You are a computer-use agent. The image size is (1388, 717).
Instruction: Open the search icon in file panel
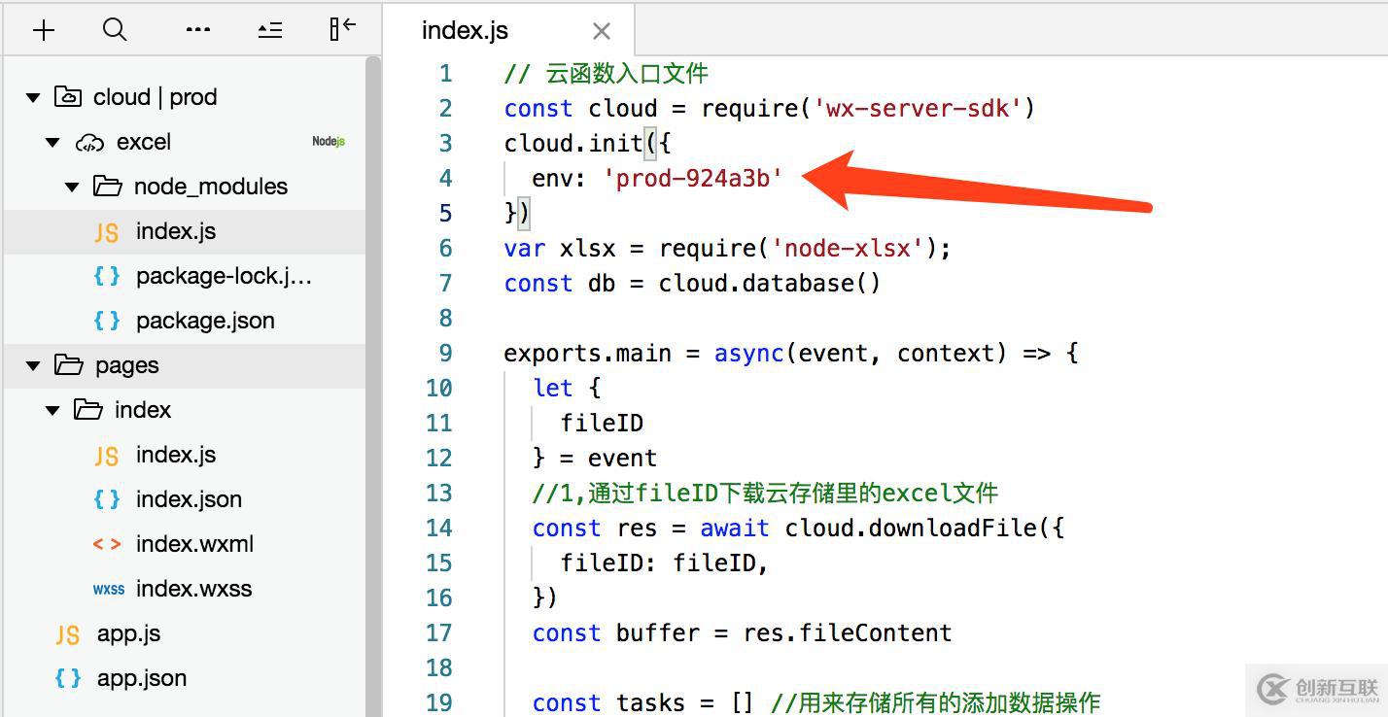tap(115, 30)
